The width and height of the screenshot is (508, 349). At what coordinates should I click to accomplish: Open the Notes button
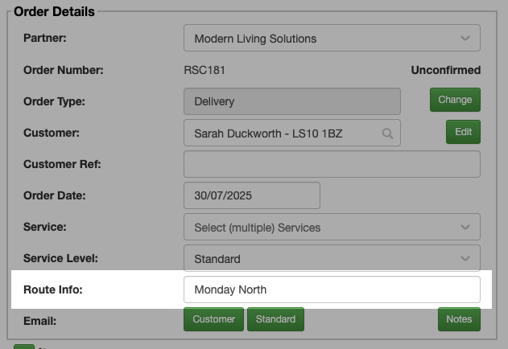point(459,319)
